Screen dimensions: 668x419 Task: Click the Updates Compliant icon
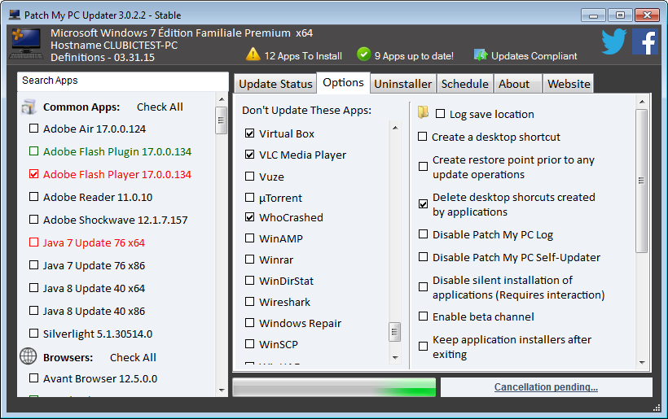pyautogui.click(x=481, y=55)
